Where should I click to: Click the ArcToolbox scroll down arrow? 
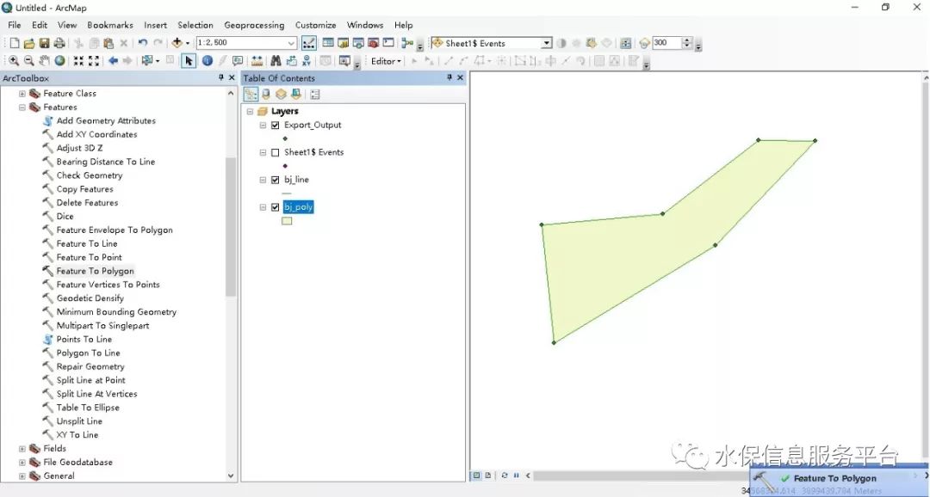click(x=231, y=476)
